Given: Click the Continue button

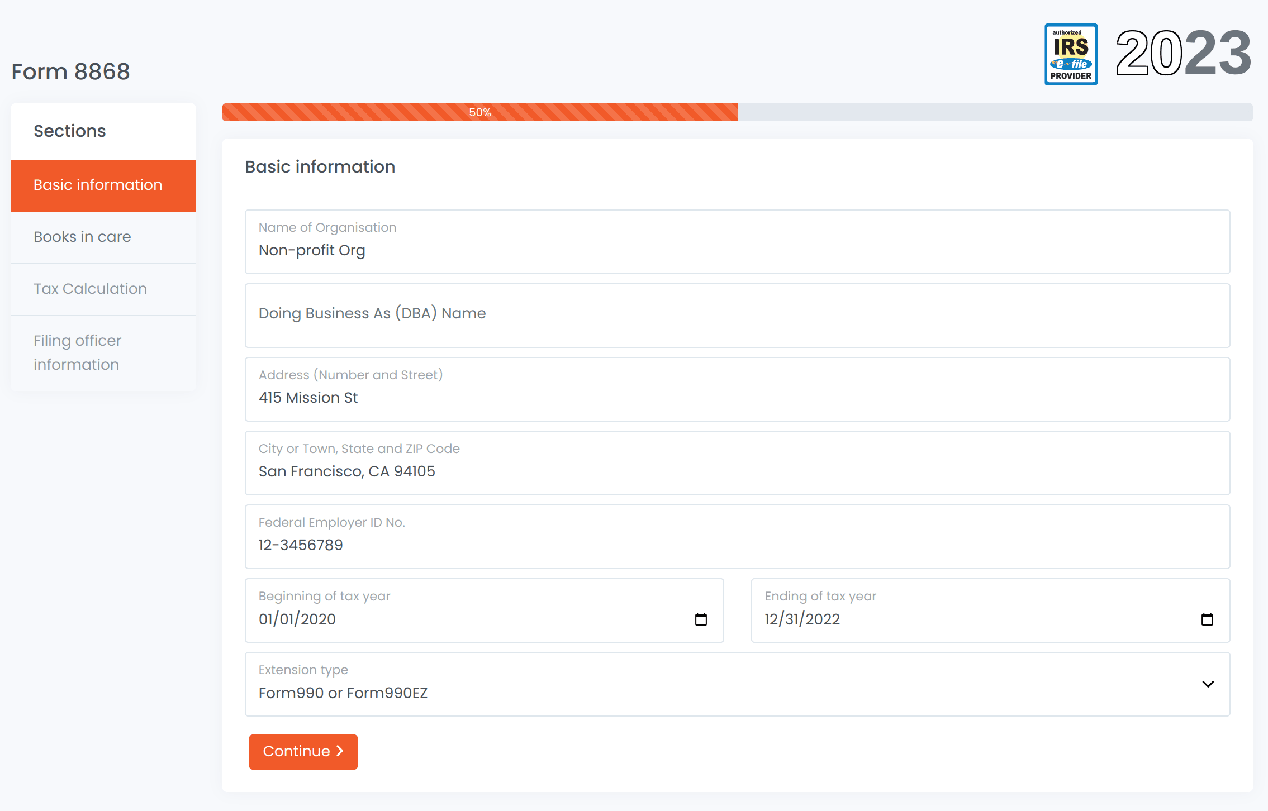Looking at the screenshot, I should tap(303, 752).
